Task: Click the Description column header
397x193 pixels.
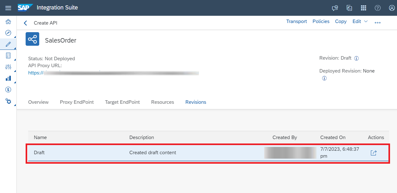Action: tap(142, 137)
